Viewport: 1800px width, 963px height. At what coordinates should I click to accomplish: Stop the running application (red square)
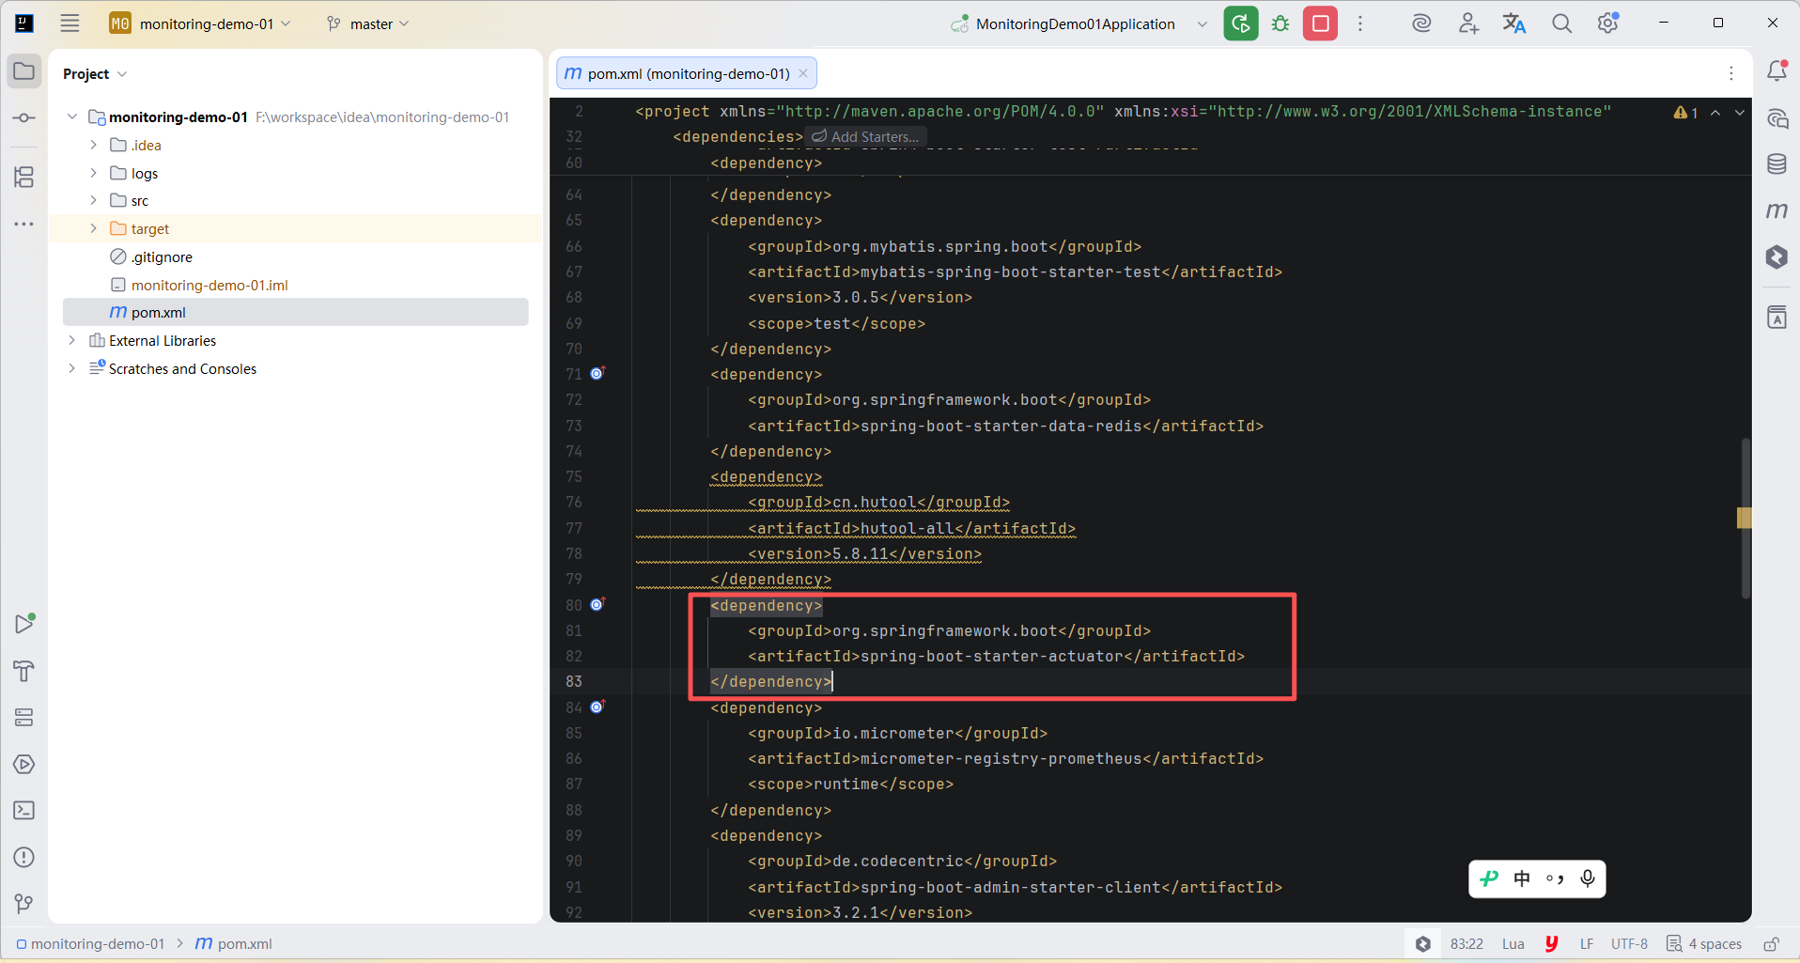coord(1320,23)
